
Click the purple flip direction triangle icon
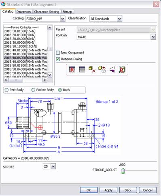pyautogui.click(x=112, y=70)
